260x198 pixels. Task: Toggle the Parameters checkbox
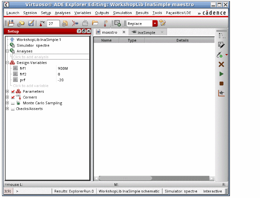(x=13, y=91)
